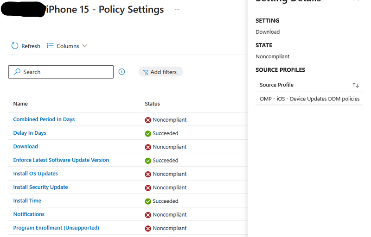Click the Install Time setting link
Viewport: 371px width, 237px height.
pyautogui.click(x=27, y=200)
